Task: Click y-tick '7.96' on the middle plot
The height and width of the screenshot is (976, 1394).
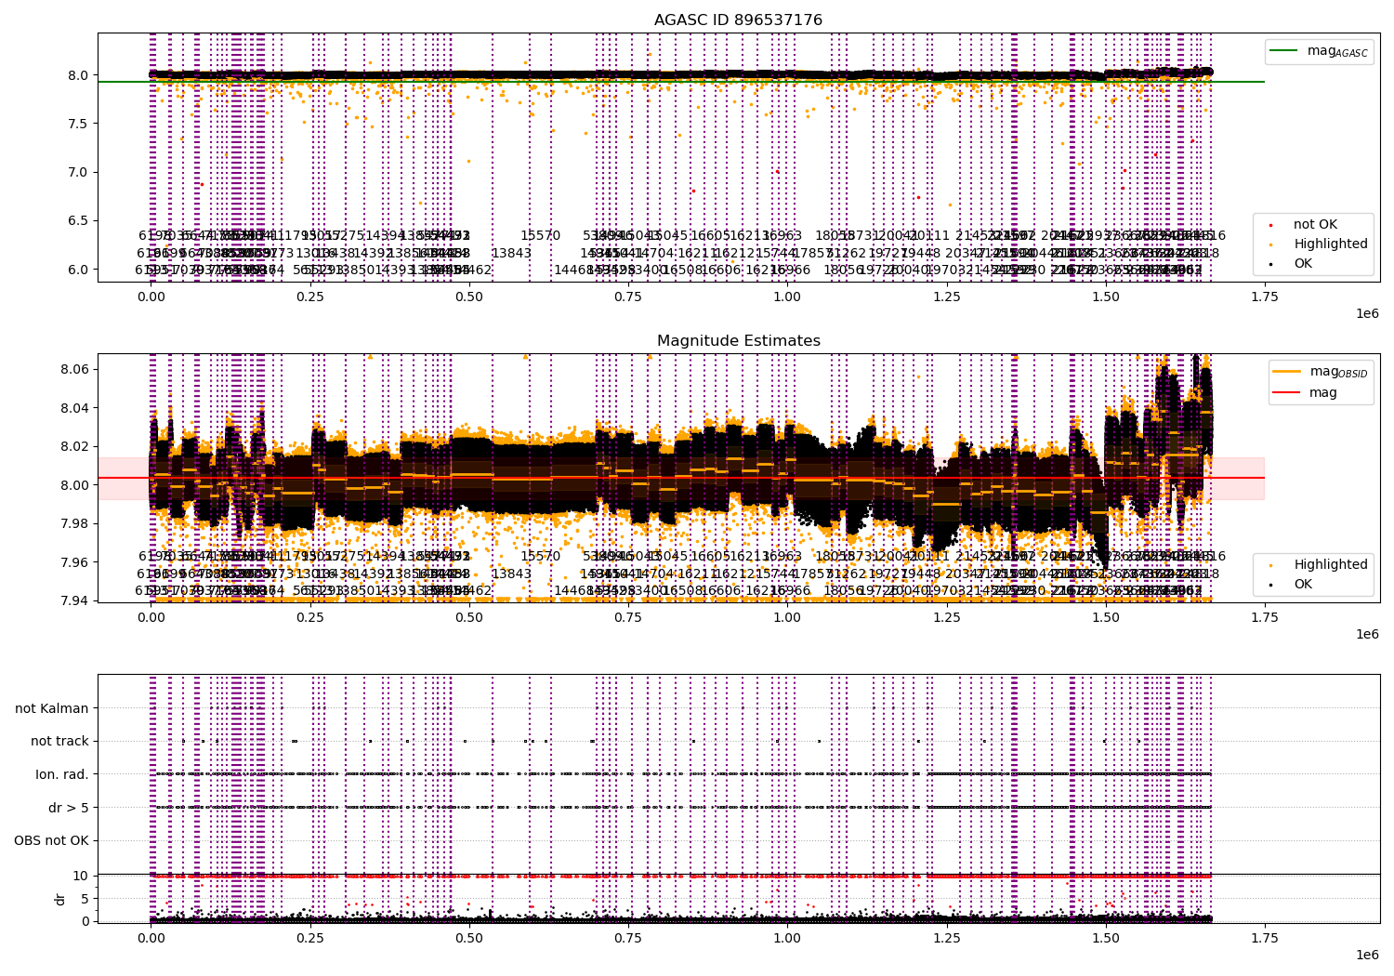Action: [x=75, y=562]
